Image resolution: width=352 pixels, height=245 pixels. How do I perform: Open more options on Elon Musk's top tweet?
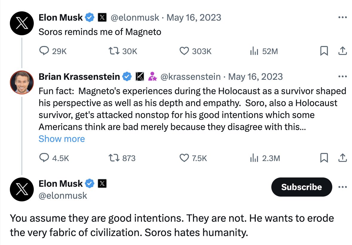[342, 17]
